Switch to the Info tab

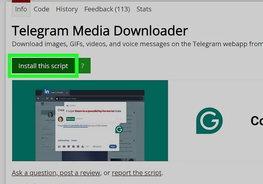pos(21,9)
